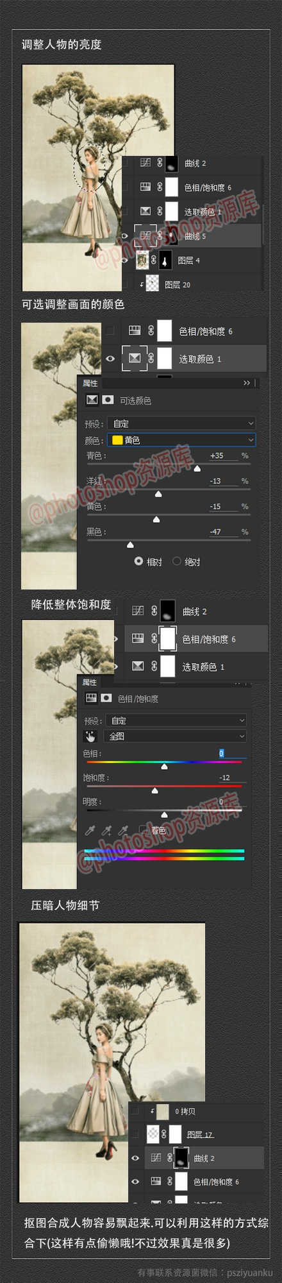Toggle the eye of 选取颜色 1 under 可选调整画面的颜色
282x1283 pixels.
coord(110,359)
